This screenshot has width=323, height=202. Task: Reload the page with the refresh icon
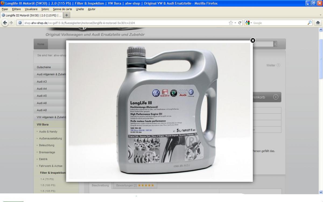pyautogui.click(x=240, y=23)
